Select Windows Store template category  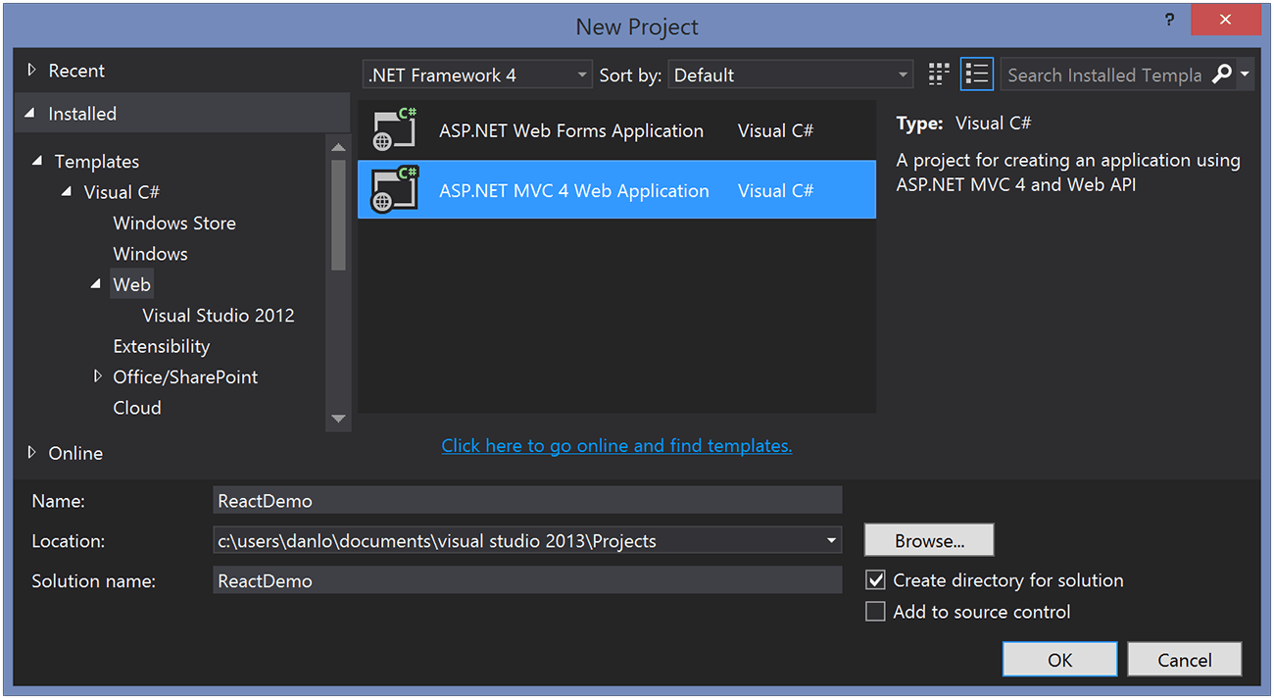point(174,223)
